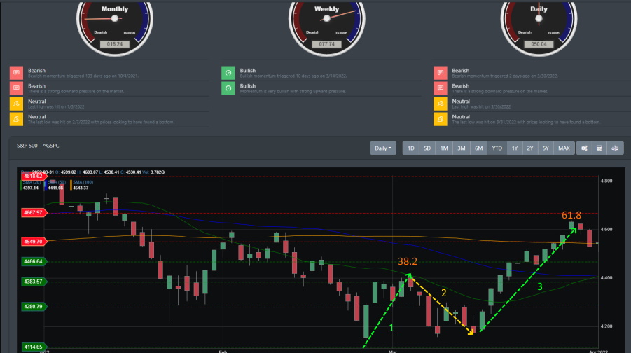Screen dimensions: 631x353
Task: Click green bullish icon for 3/14/2022 trigger
Action: (x=228, y=73)
